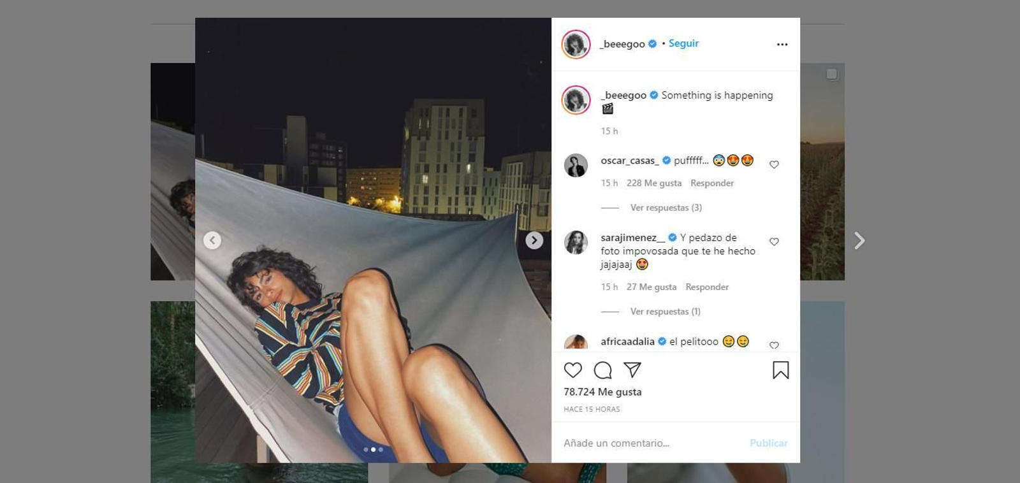The width and height of the screenshot is (1020, 483).
Task: Expand the 1 reply to sarajimenez__
Action: pos(665,312)
